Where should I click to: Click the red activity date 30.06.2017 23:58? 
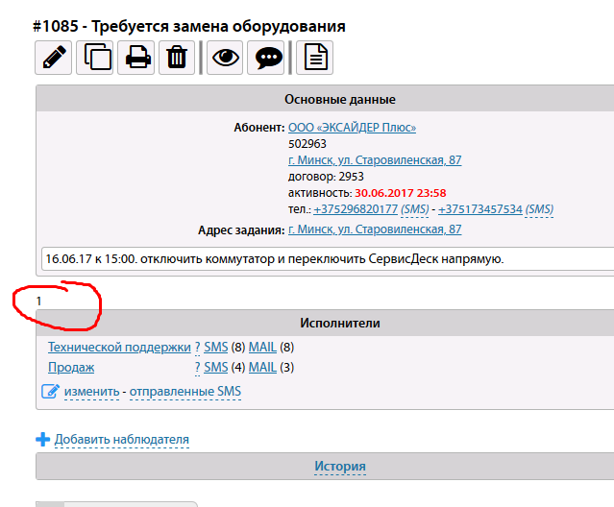click(x=401, y=193)
